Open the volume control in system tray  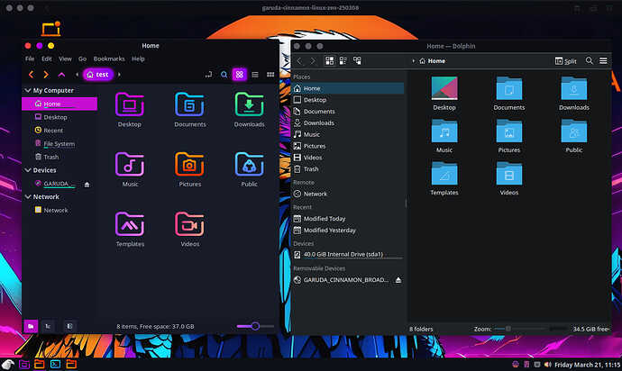click(548, 365)
